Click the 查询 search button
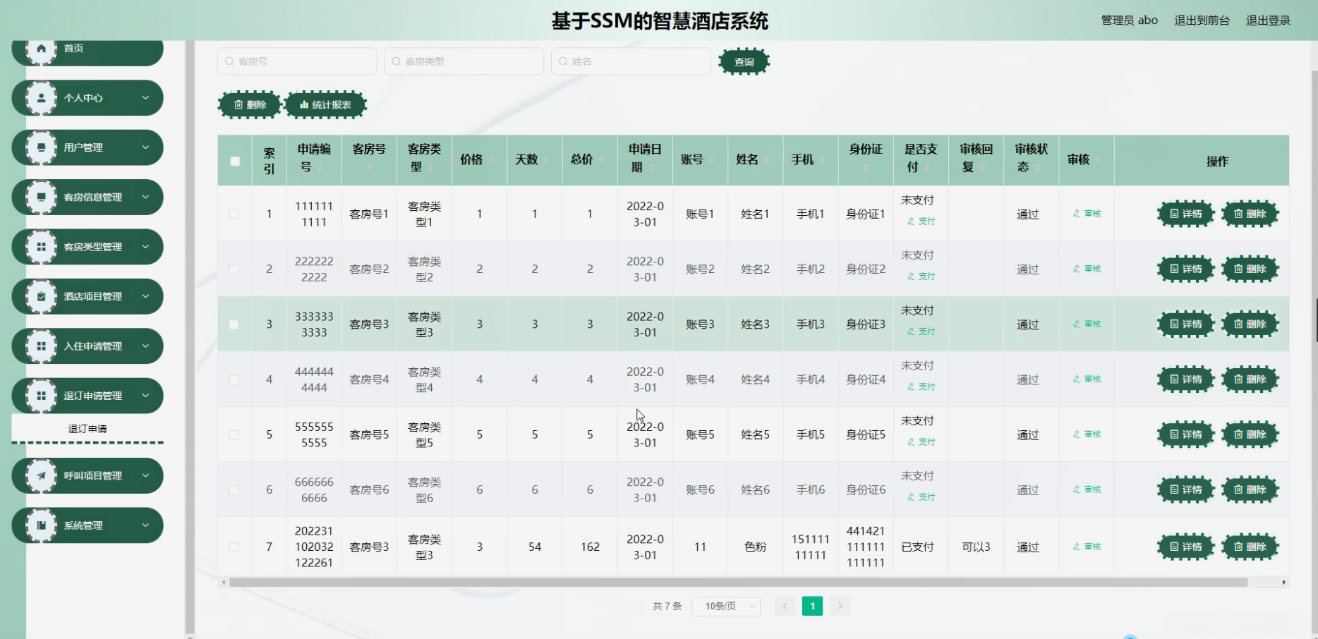This screenshot has width=1318, height=639. click(x=744, y=62)
